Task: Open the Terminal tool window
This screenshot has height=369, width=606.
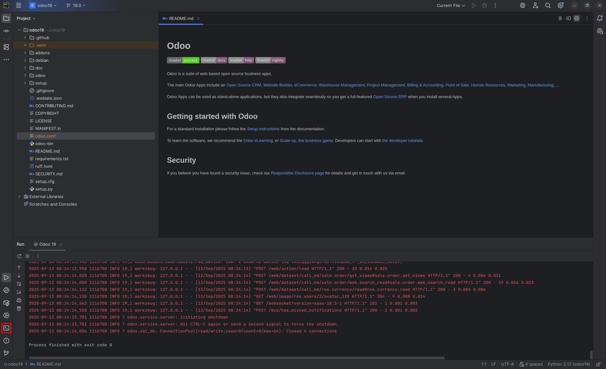Action: click(x=6, y=328)
